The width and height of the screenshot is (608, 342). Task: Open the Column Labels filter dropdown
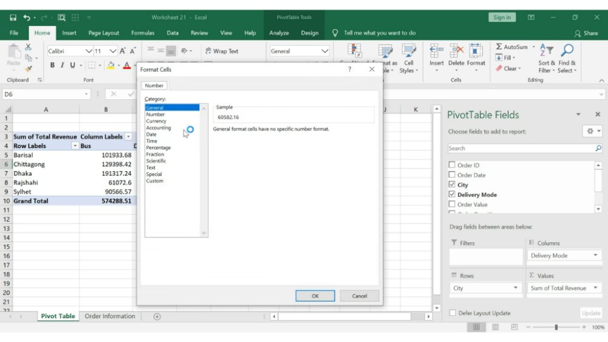point(128,137)
